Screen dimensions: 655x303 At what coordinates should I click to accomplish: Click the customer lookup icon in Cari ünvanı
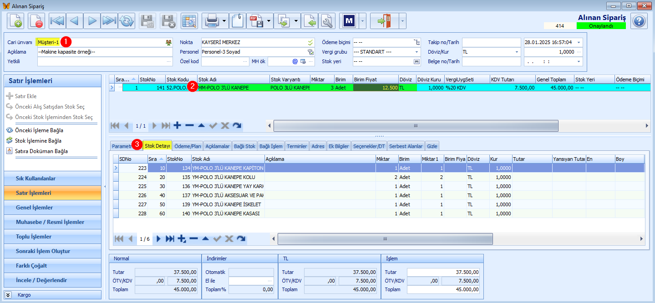[x=169, y=42]
